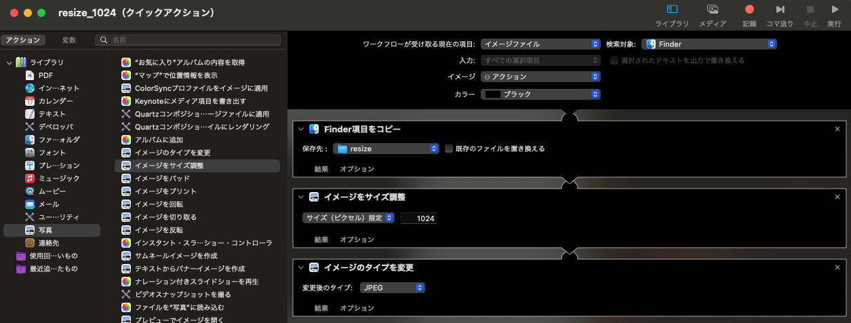Screen dimensions: 851x323
Task: Select ミュージック category in library
Action: point(58,178)
